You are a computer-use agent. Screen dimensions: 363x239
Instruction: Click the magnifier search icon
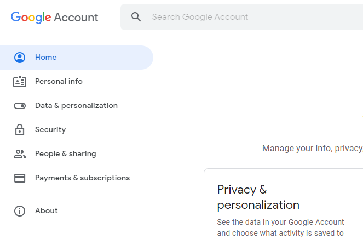pyautogui.click(x=136, y=17)
